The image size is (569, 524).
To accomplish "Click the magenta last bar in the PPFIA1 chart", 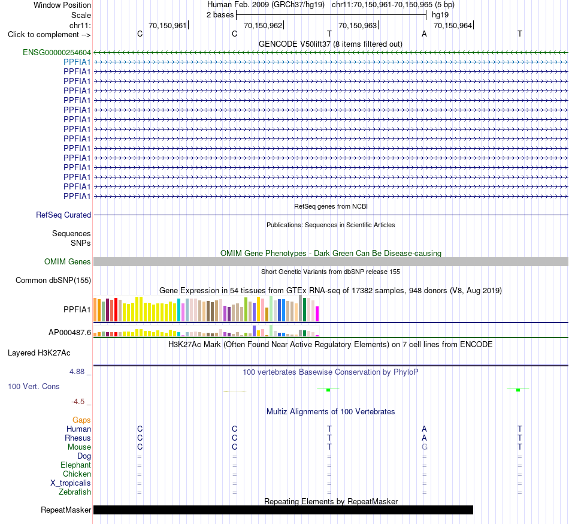I will (x=317, y=314).
